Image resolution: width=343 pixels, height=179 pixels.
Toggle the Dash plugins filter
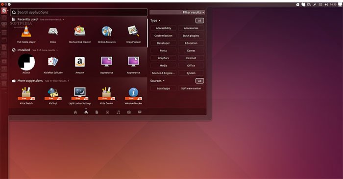(x=191, y=36)
